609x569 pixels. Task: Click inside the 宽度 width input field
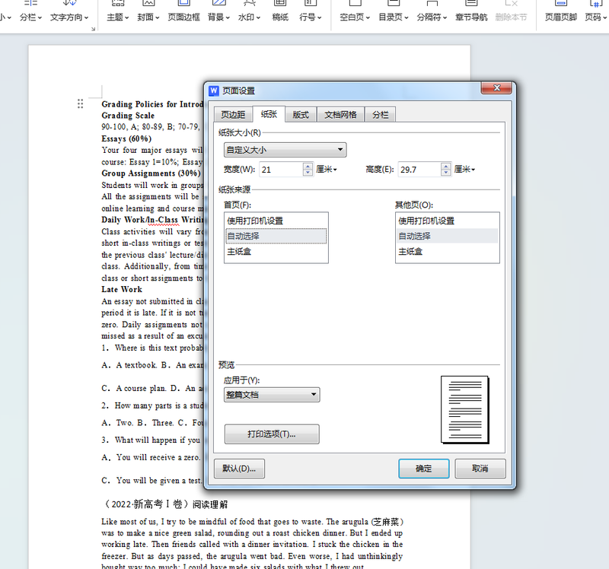(x=279, y=170)
